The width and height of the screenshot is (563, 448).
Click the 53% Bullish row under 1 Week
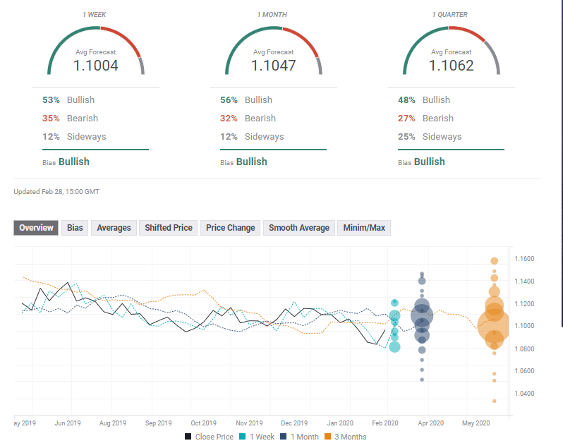coord(69,100)
